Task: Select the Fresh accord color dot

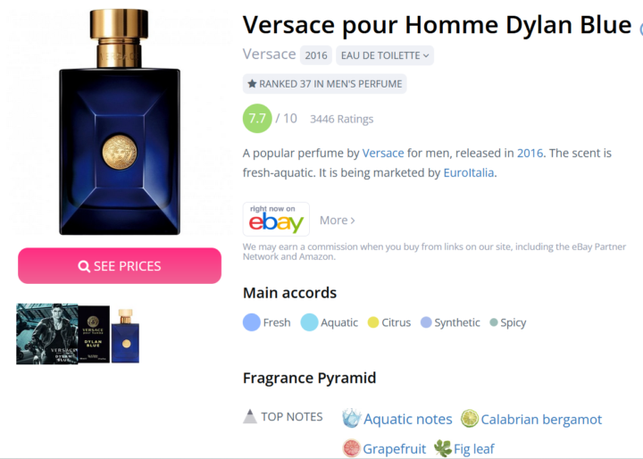Action: (x=252, y=322)
